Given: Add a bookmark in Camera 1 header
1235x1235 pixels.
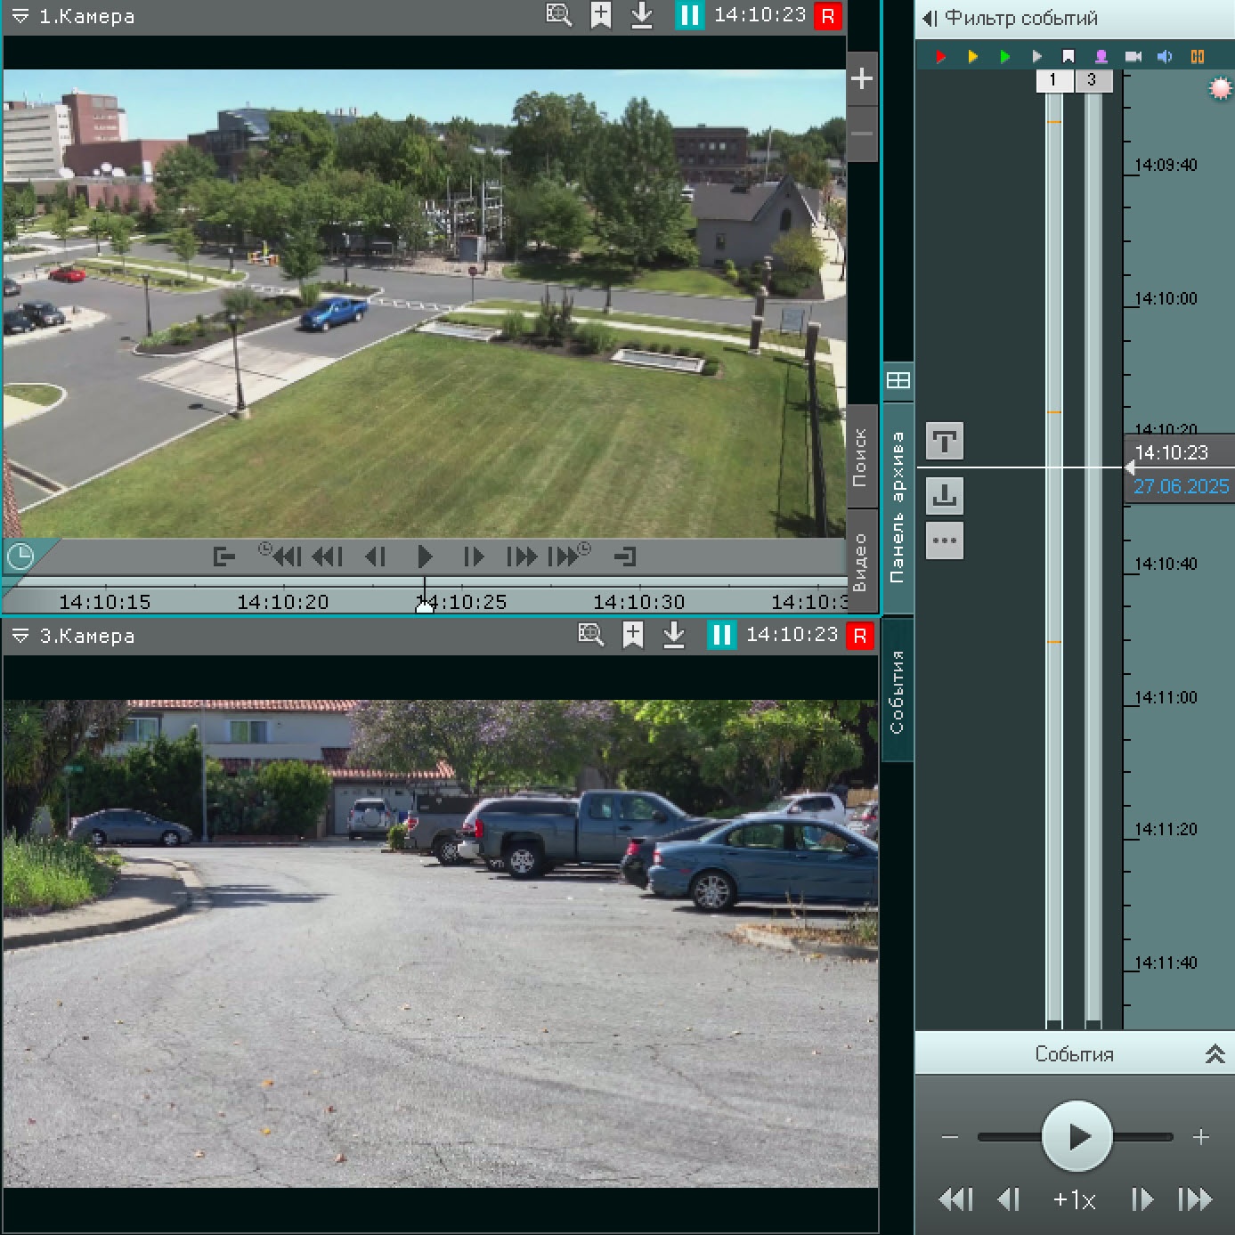Looking at the screenshot, I should tap(601, 15).
